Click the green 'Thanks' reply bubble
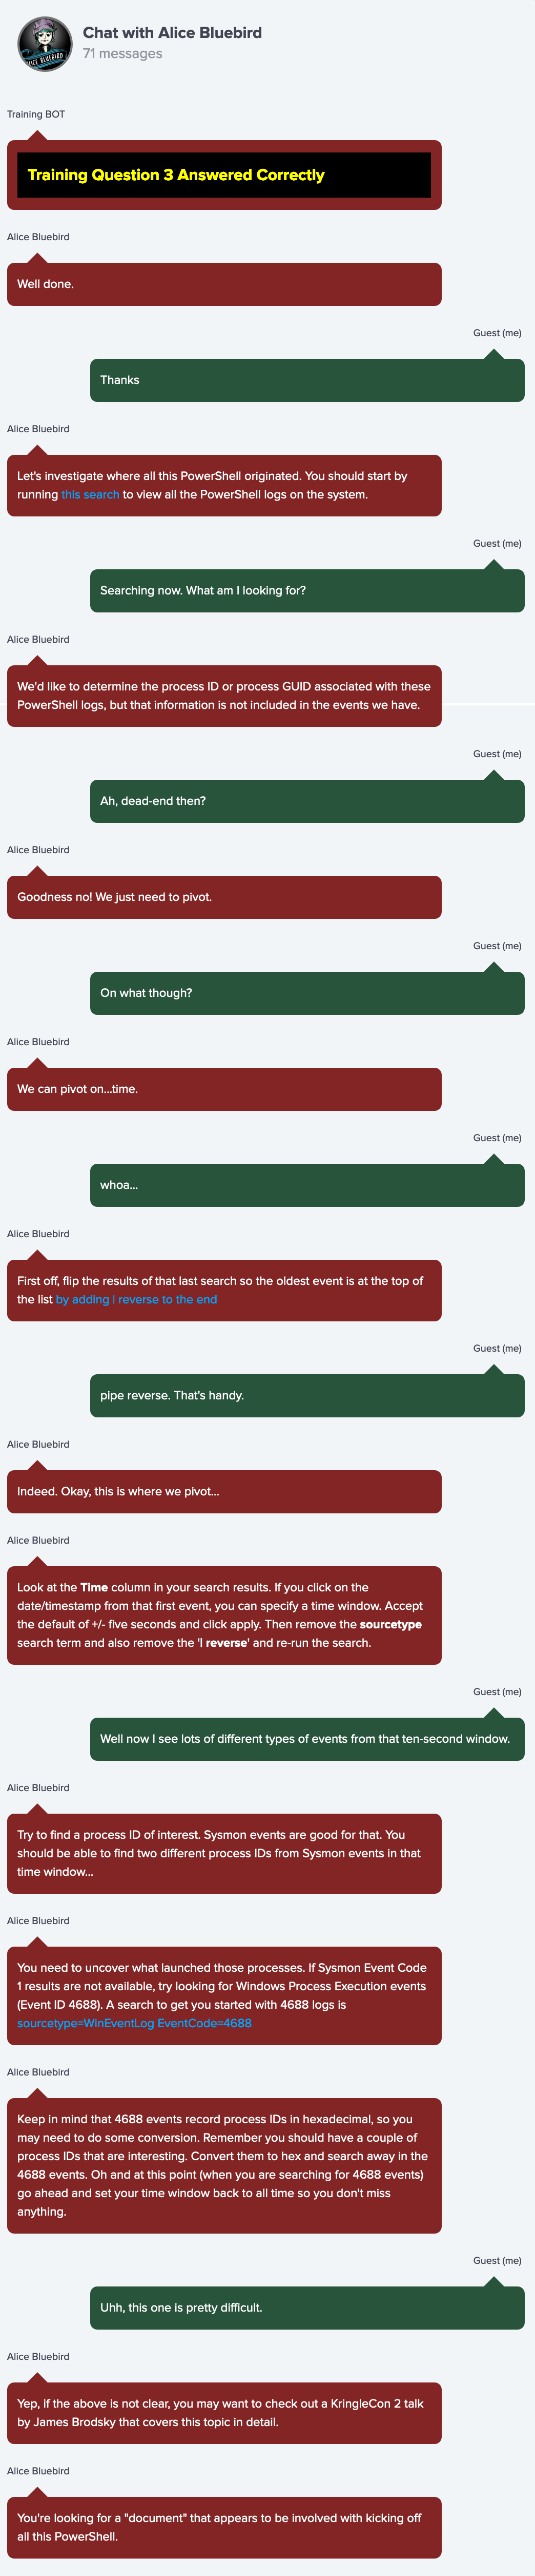The width and height of the screenshot is (535, 2576). [307, 380]
